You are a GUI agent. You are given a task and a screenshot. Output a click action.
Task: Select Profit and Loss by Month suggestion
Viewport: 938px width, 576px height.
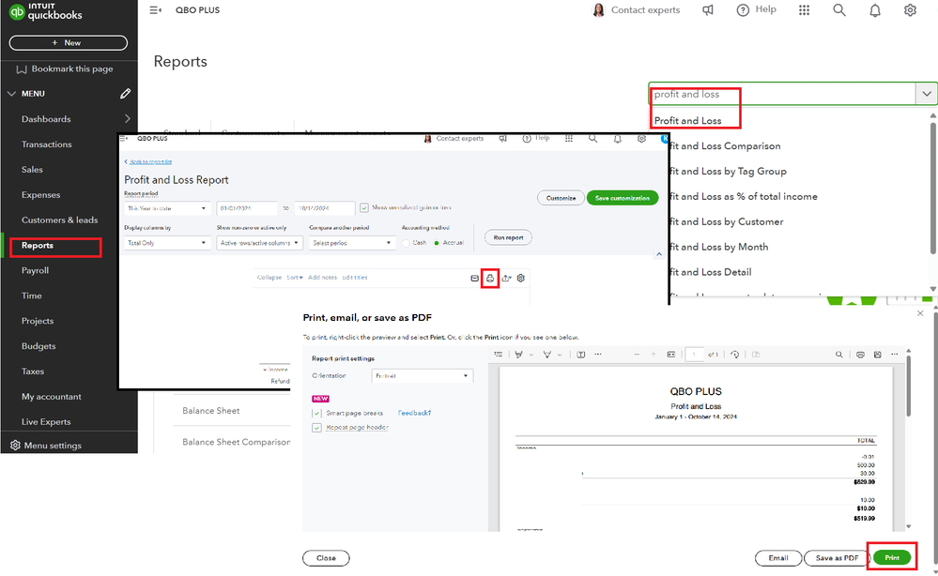718,247
